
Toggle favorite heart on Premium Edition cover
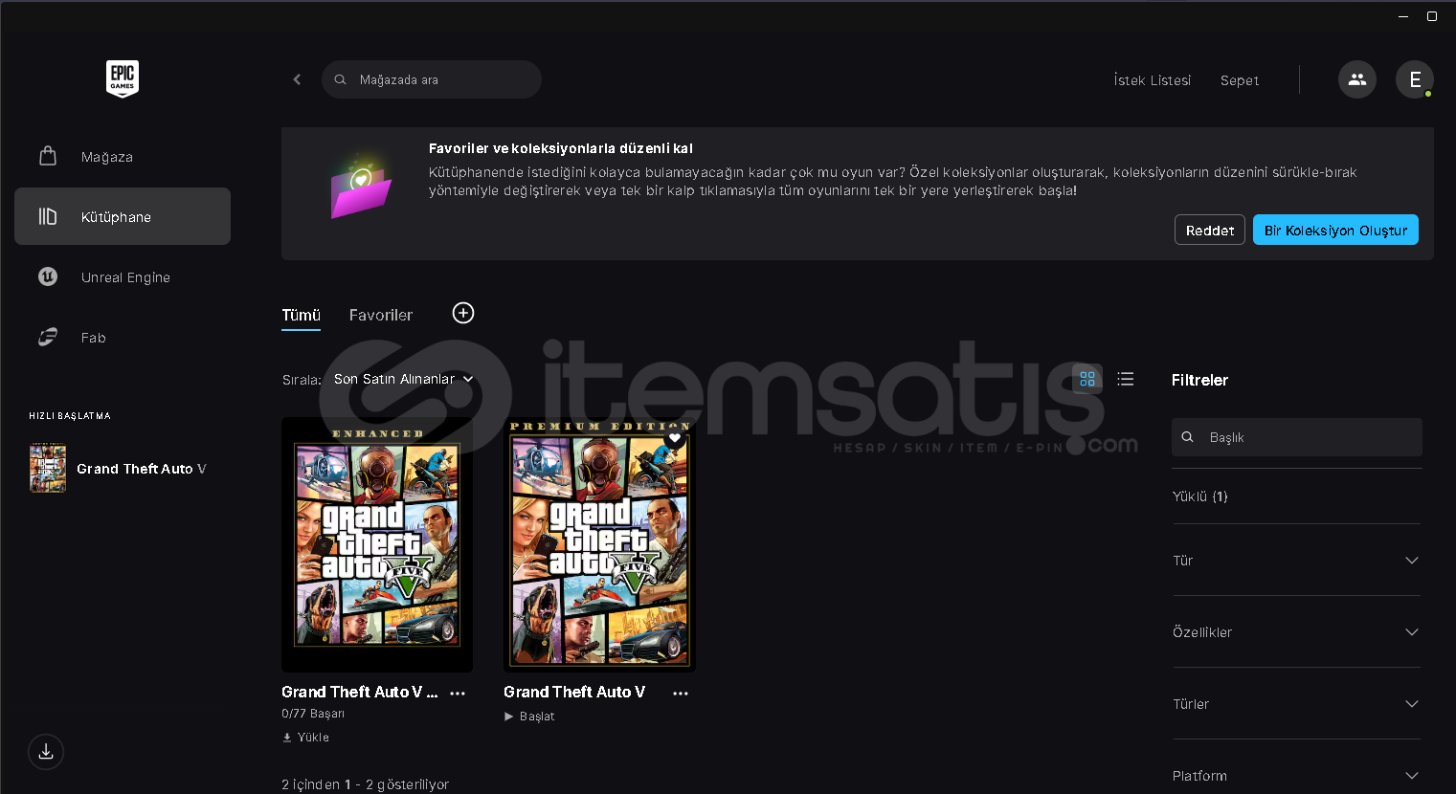click(x=675, y=438)
